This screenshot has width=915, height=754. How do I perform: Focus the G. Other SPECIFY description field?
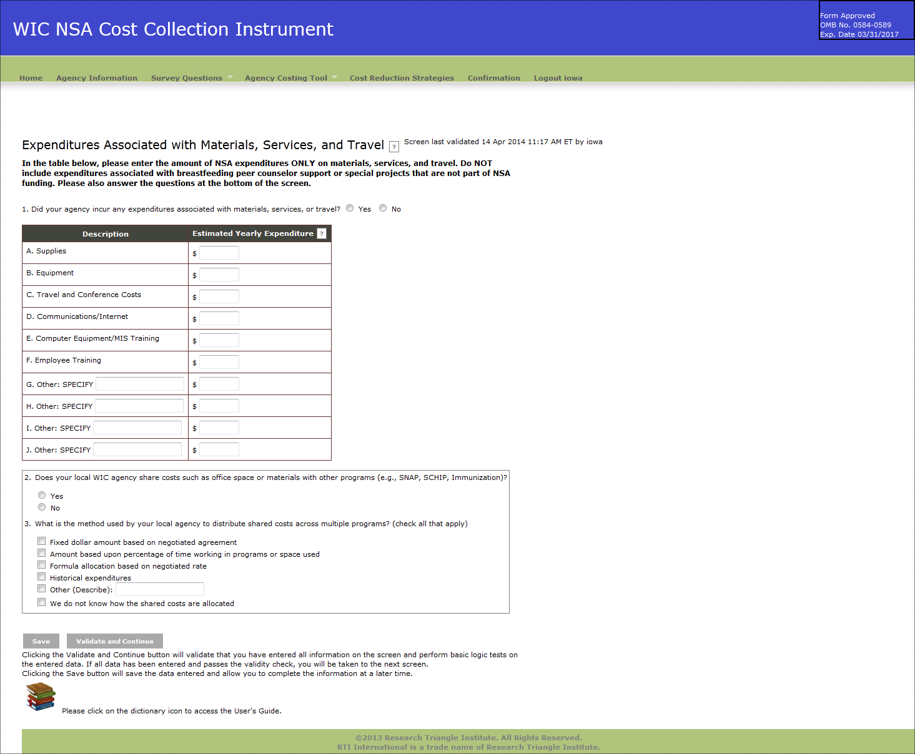click(140, 384)
